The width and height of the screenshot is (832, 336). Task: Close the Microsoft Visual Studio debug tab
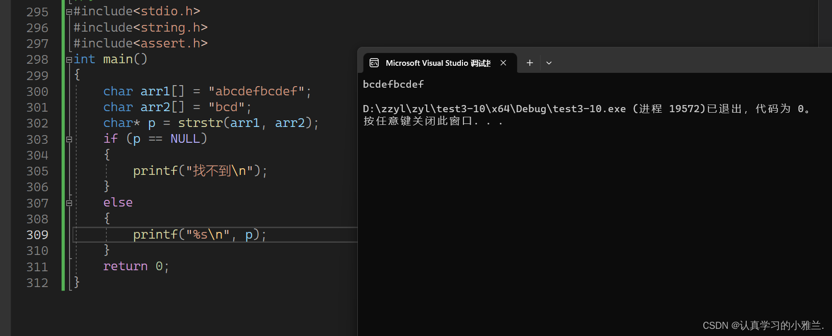[x=503, y=63]
